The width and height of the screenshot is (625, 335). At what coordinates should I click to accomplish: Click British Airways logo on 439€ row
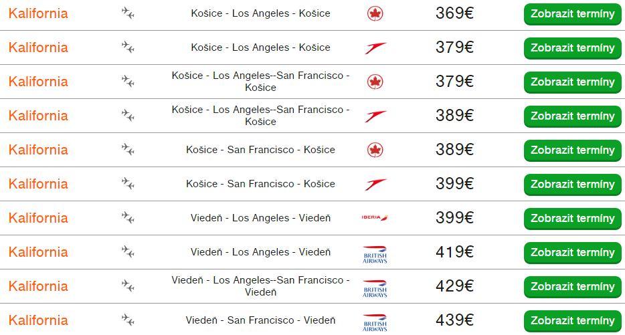pos(375,323)
